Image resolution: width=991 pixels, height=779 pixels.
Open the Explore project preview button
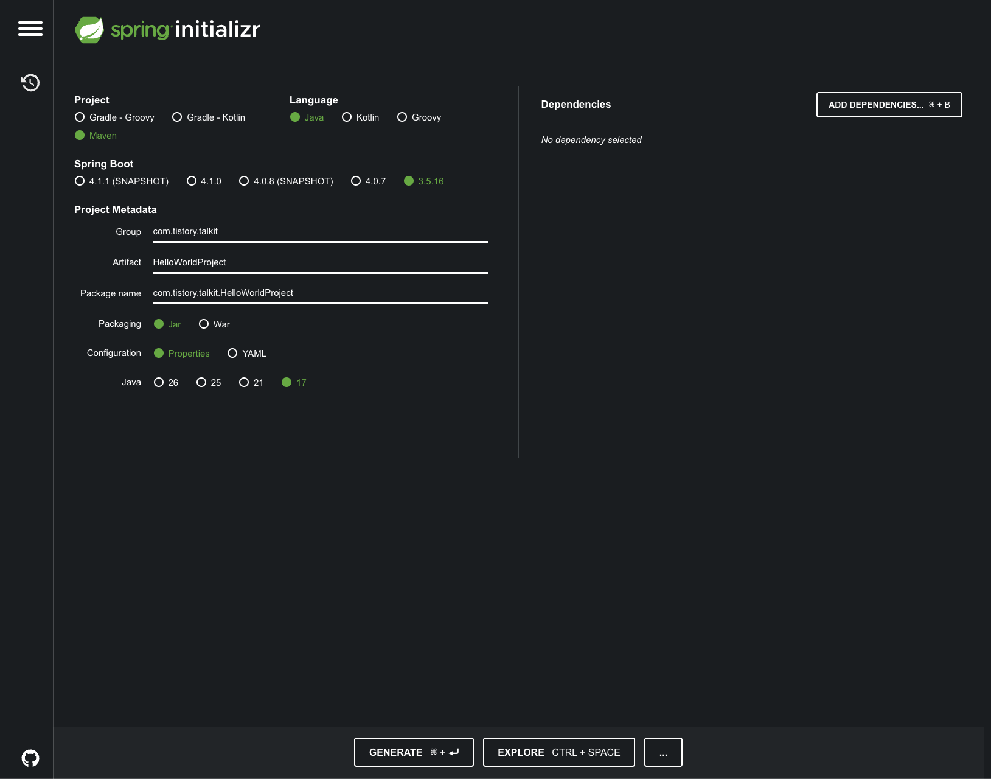click(558, 752)
